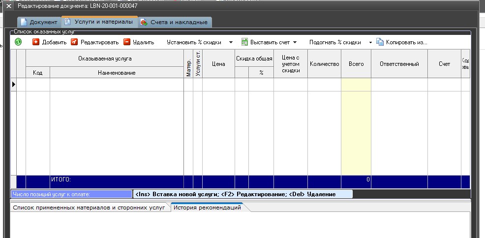Viewport: 485px width, 238px height.
Task: Click the Ответственный column header
Action: (399, 64)
